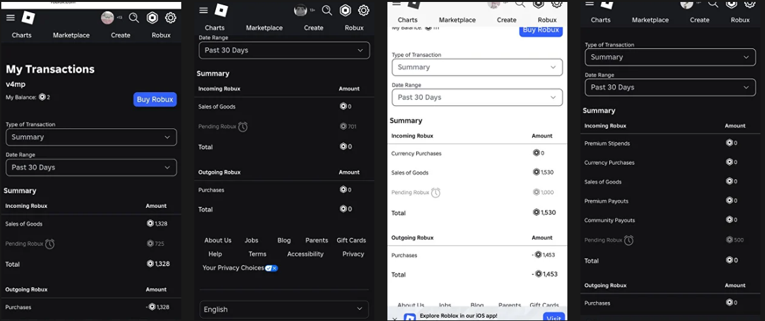Click Robux header icon in 701 pending panel

346,10
